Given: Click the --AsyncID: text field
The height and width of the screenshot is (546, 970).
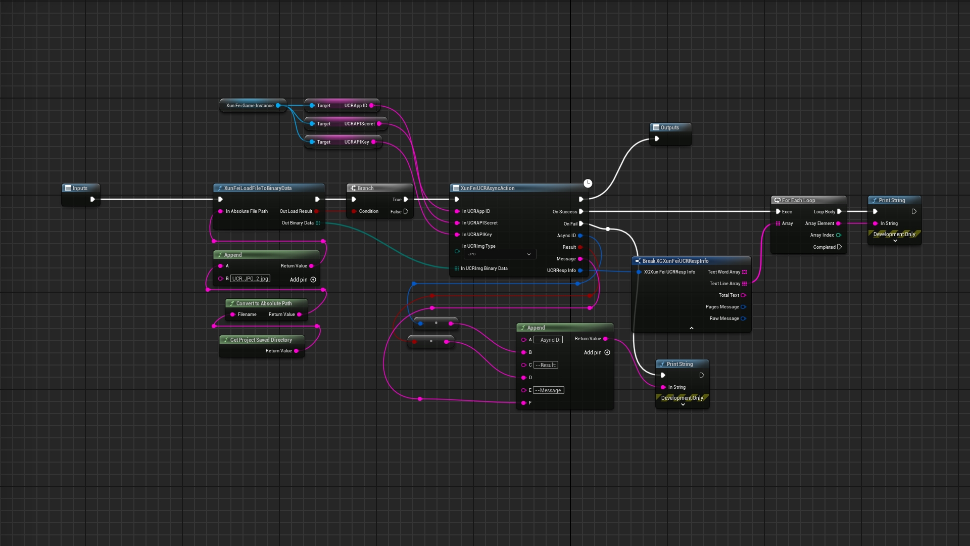Looking at the screenshot, I should click(x=548, y=340).
